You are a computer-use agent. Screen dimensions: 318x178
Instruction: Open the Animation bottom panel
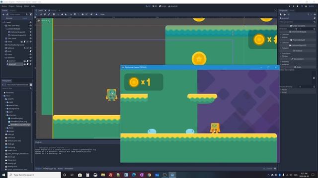coord(69,169)
